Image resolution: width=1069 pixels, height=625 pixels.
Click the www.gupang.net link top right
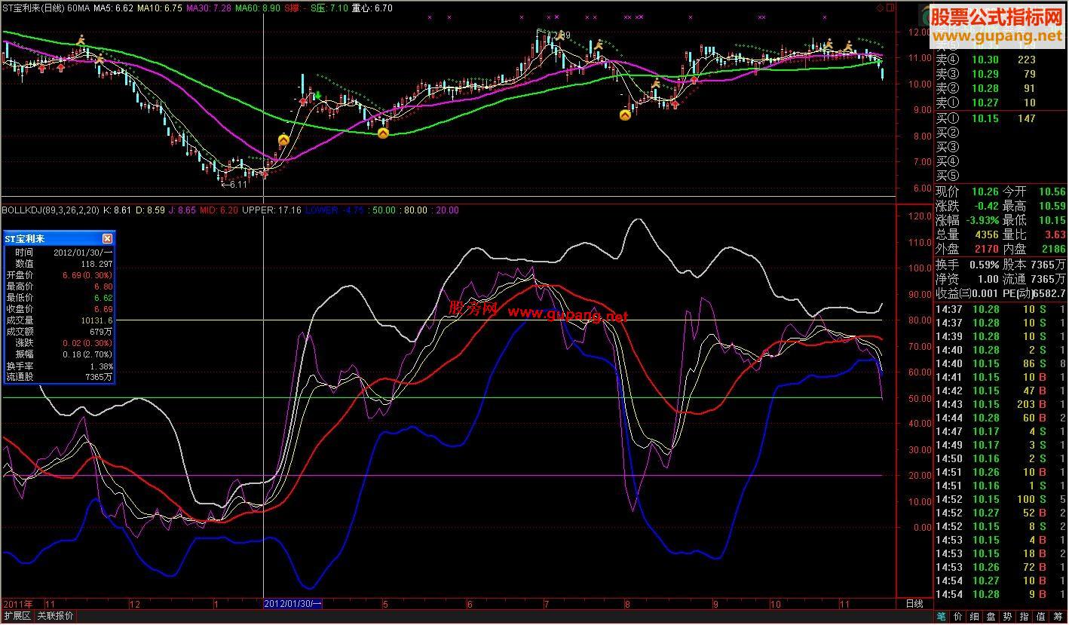tap(998, 36)
